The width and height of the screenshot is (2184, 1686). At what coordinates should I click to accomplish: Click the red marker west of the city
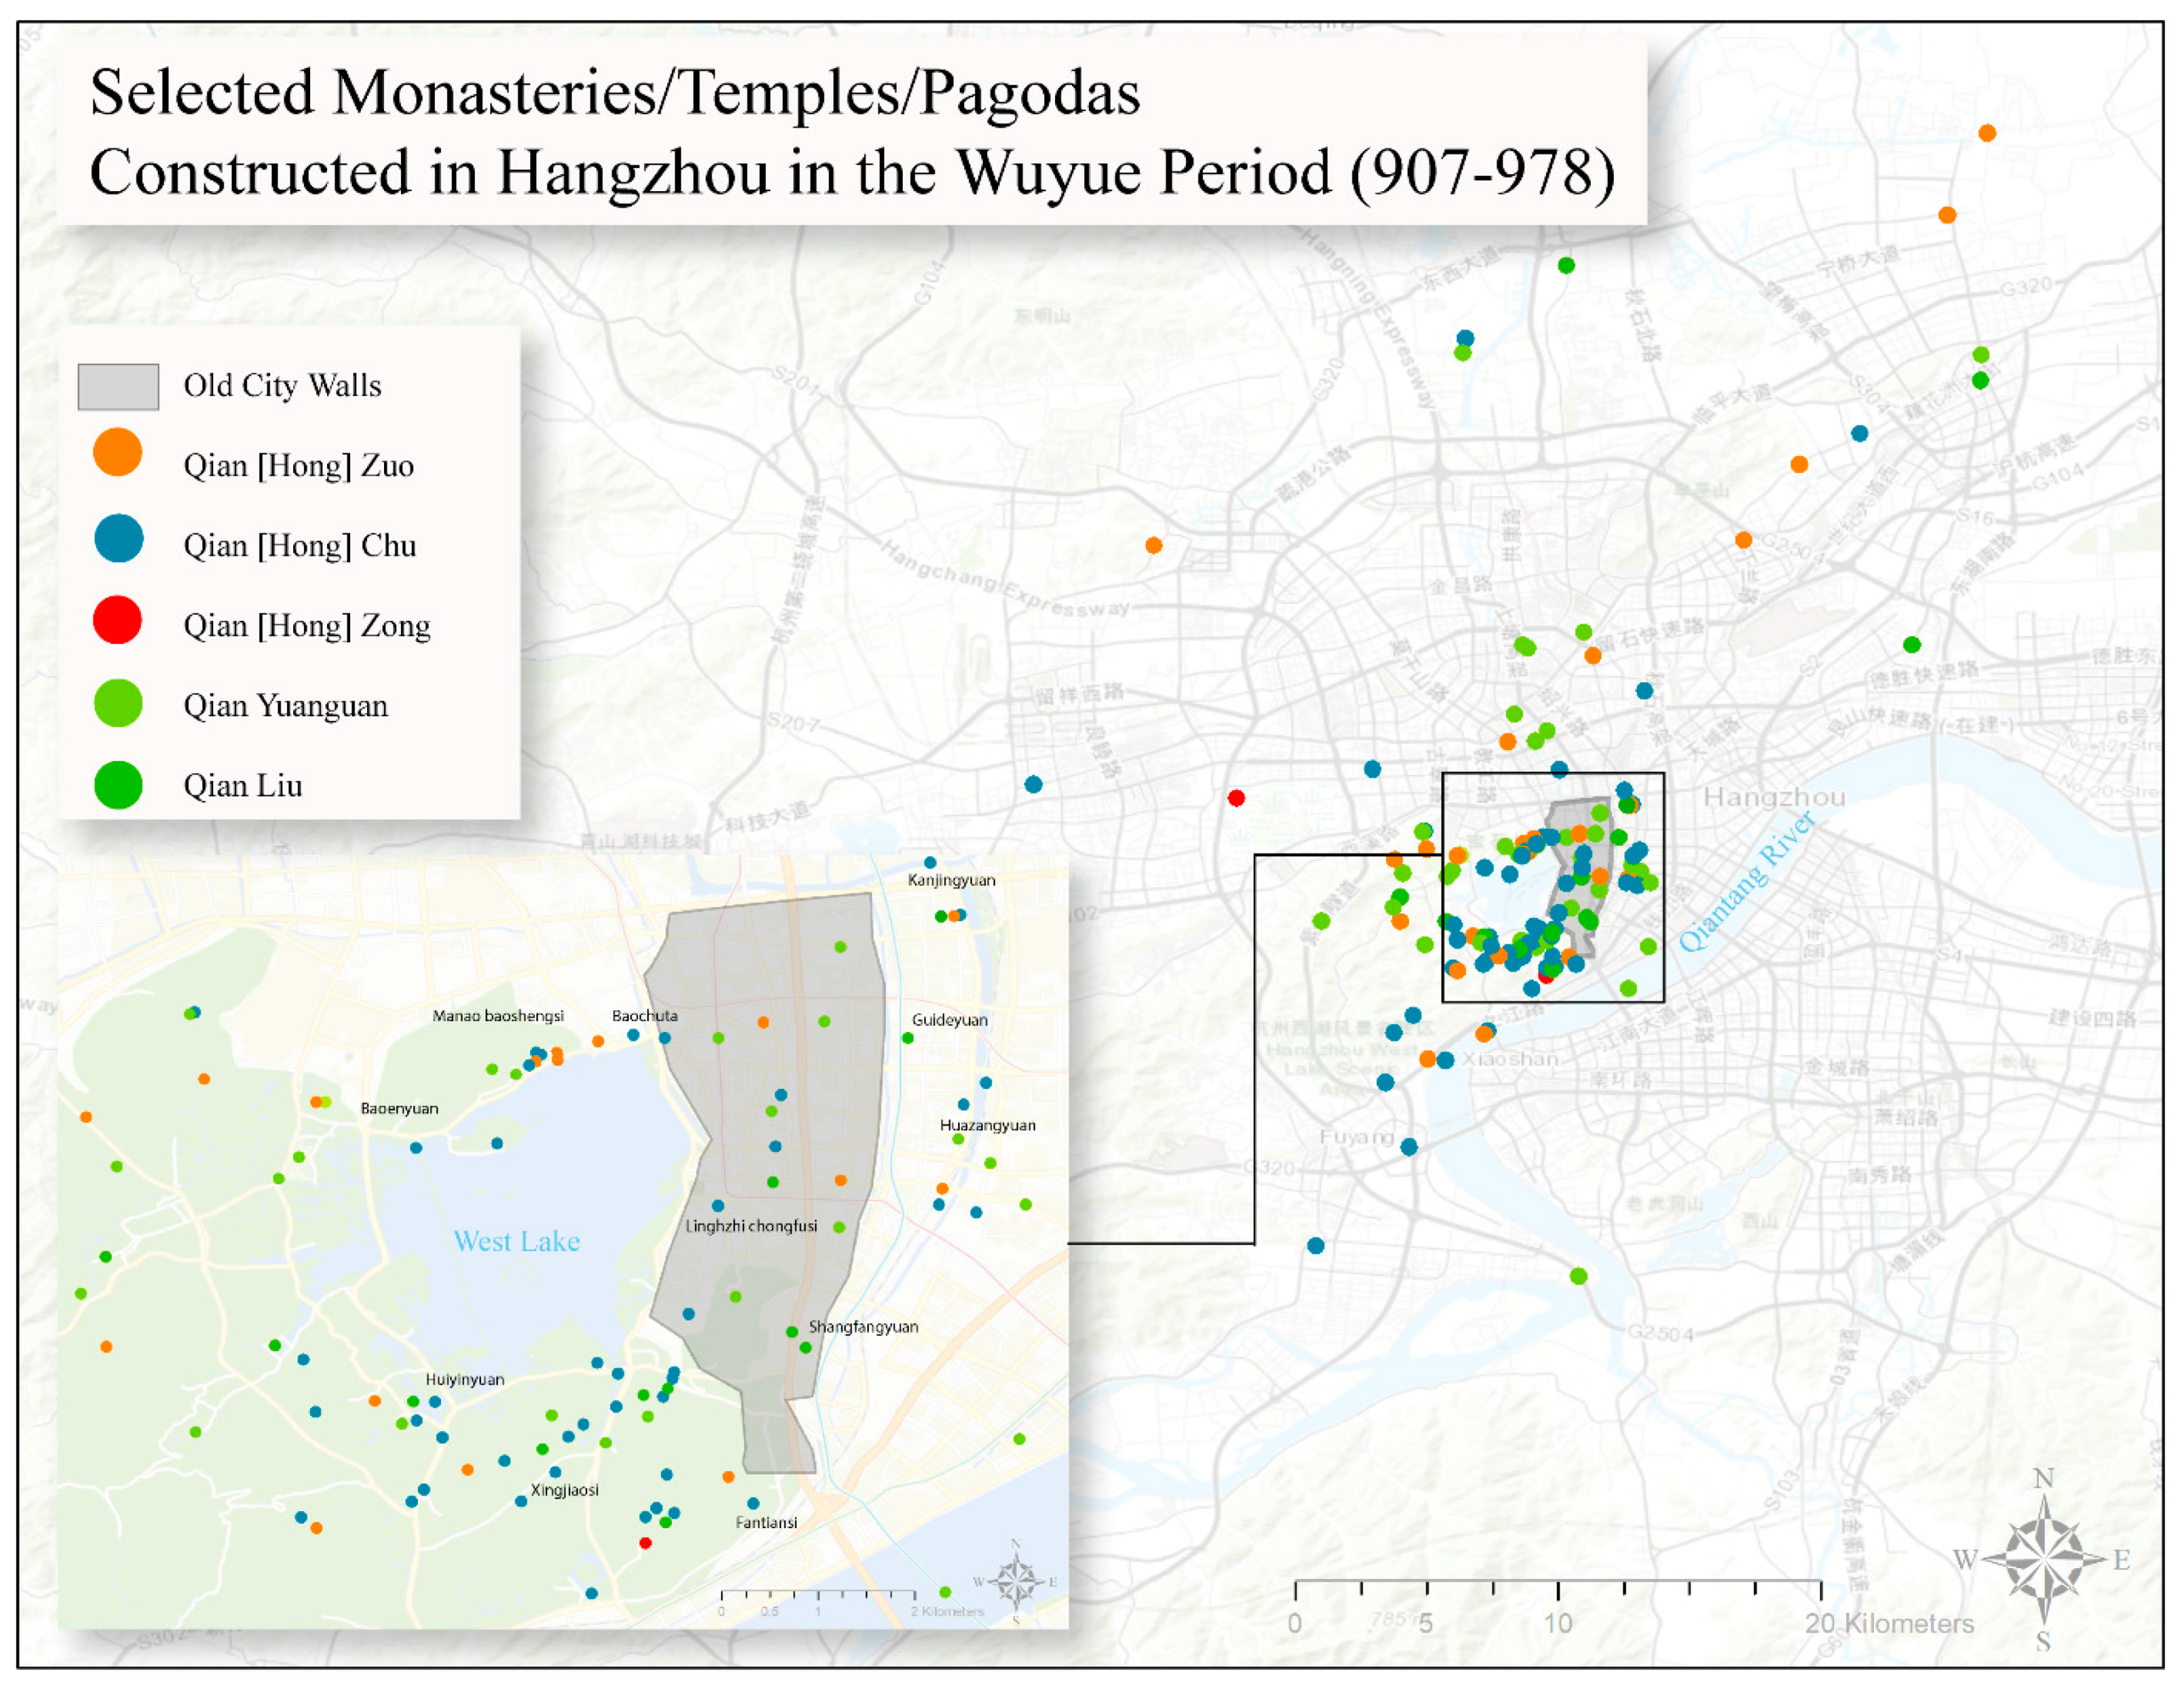(1236, 798)
